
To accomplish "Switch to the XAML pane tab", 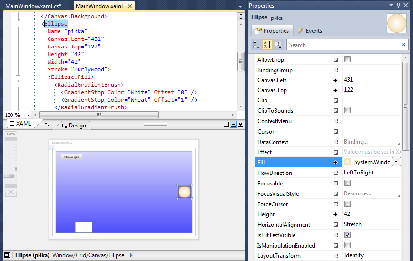I will tap(21, 124).
